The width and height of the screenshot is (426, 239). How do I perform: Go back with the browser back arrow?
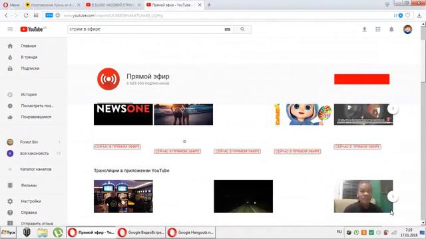click(x=6, y=15)
